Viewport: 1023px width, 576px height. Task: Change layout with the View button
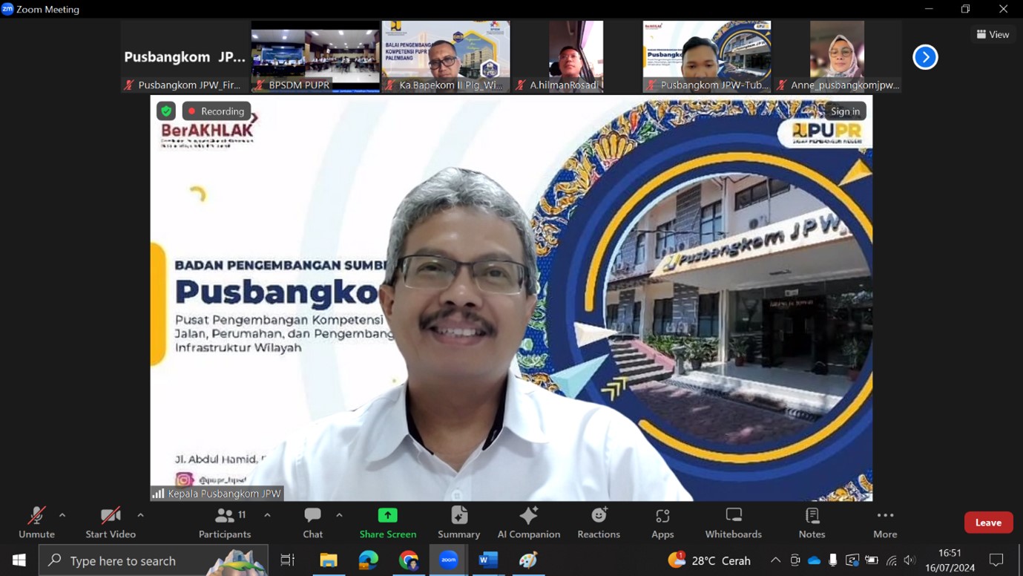993,34
